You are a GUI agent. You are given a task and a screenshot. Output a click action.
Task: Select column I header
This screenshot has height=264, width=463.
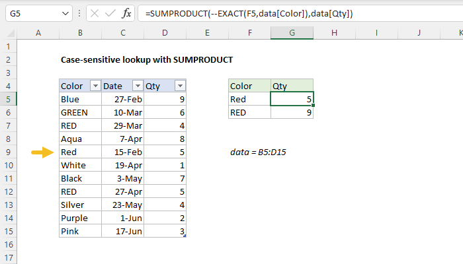coord(376,33)
